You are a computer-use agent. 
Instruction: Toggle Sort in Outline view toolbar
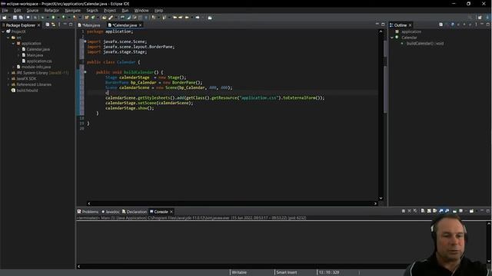tap(446, 25)
